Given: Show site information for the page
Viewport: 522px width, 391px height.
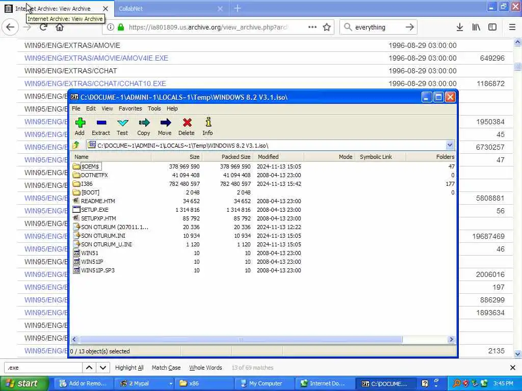Looking at the screenshot, I should (111, 27).
